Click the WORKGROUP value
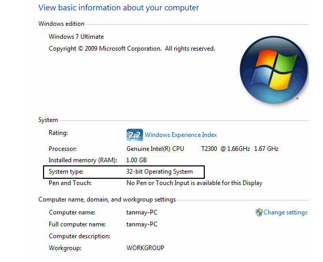323x262 pixels. coord(145,248)
